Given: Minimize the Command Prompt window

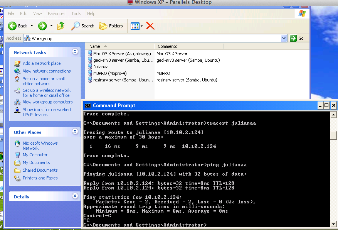Looking at the screenshot, I should point(320,105).
